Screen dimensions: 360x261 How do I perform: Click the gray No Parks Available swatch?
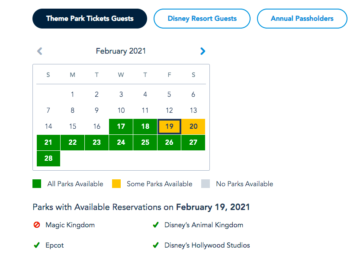(206, 184)
